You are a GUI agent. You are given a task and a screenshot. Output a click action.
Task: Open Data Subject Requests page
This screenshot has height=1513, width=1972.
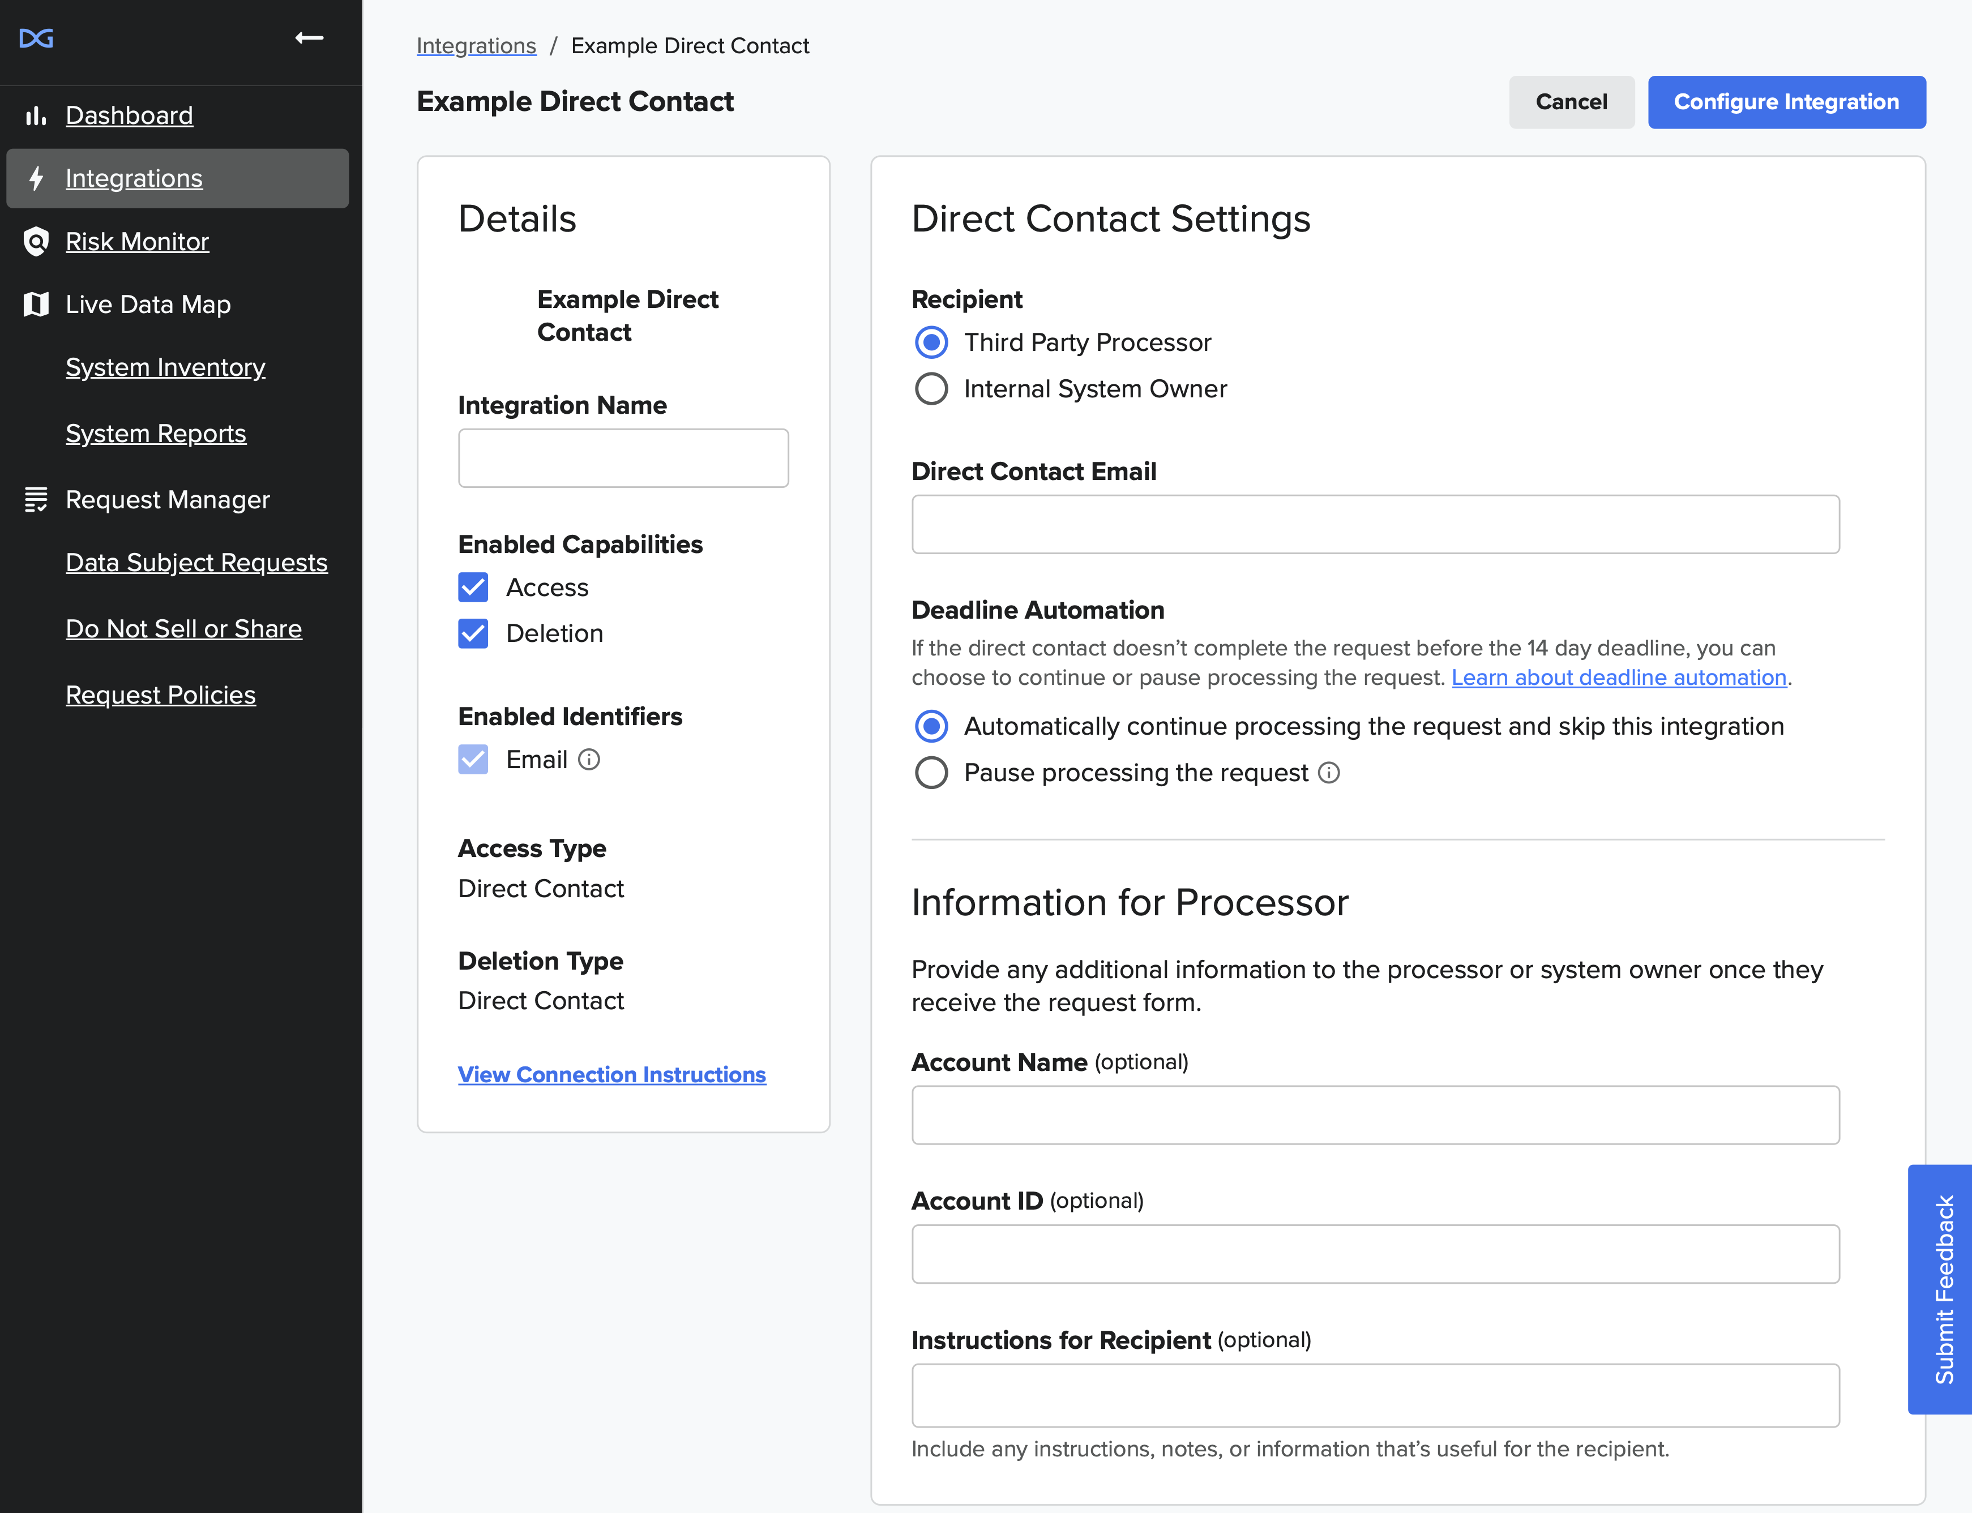tap(196, 562)
